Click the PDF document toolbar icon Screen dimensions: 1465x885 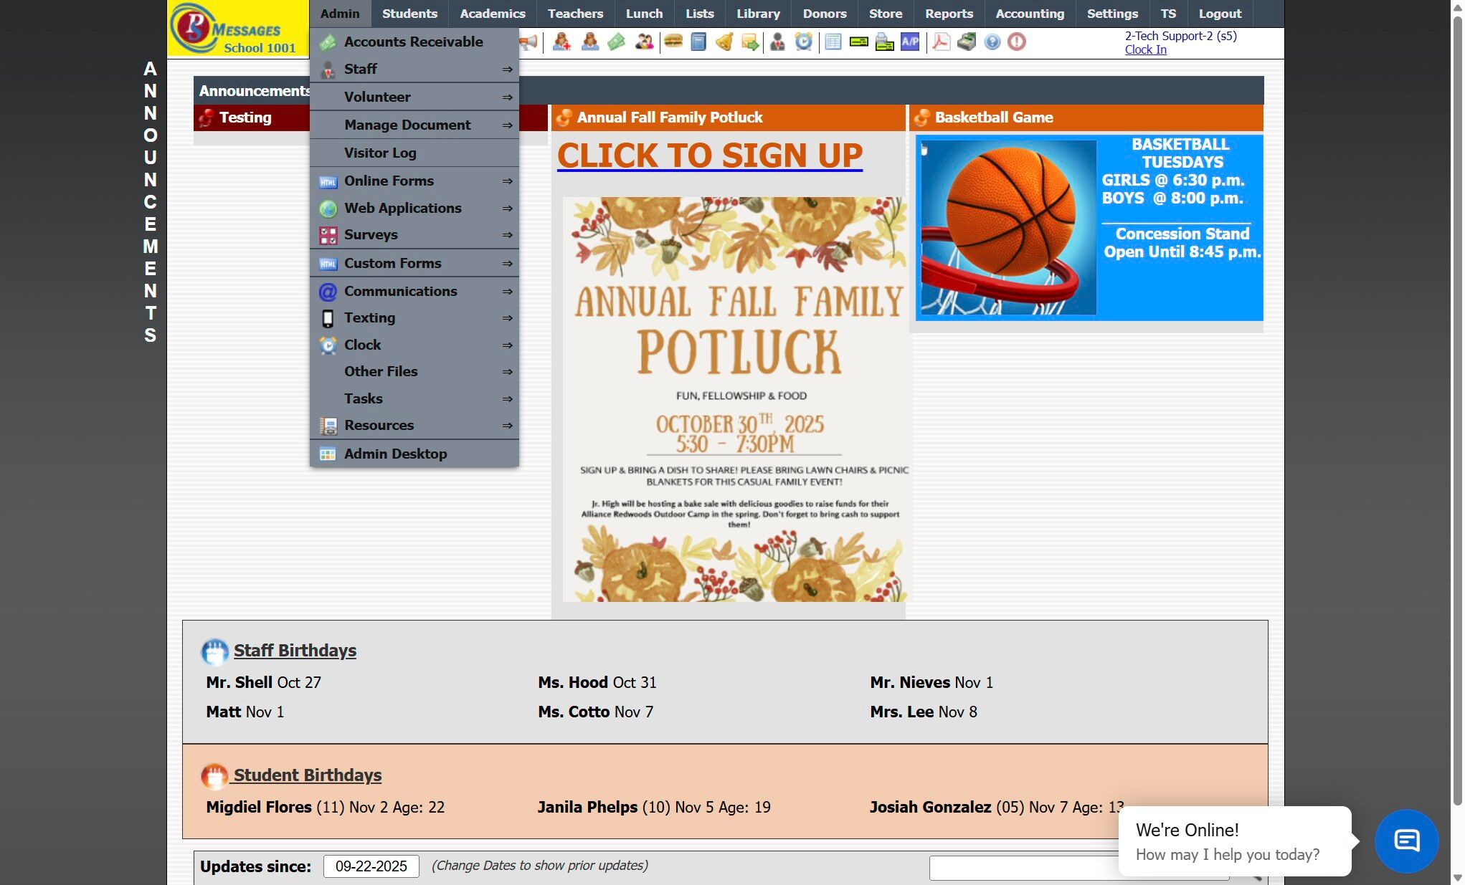click(x=941, y=42)
